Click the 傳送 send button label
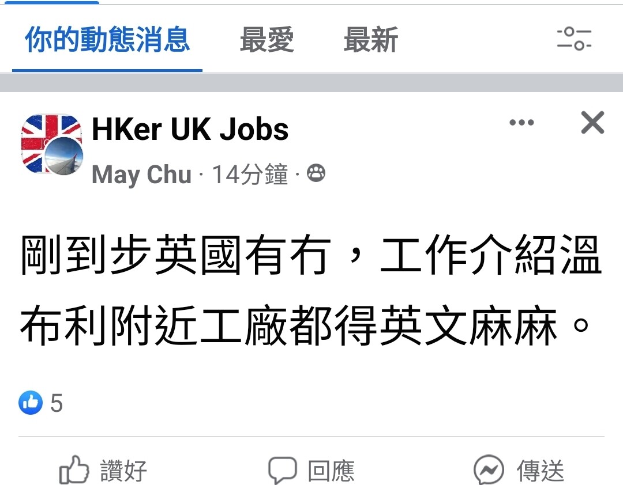The height and width of the screenshot is (485, 623). (541, 471)
